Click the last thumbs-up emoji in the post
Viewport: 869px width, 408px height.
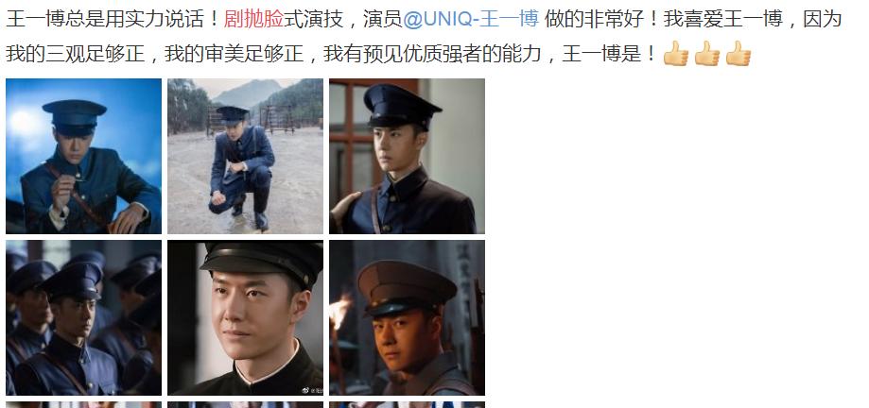click(738, 54)
